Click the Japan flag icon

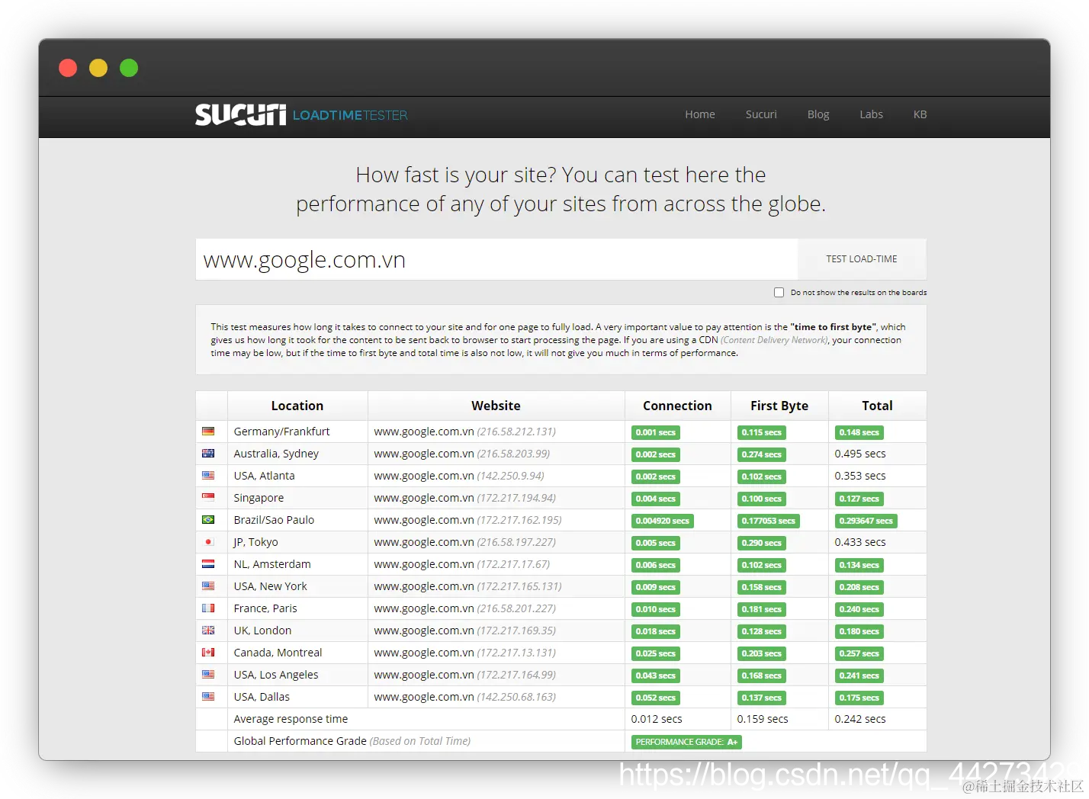click(208, 542)
